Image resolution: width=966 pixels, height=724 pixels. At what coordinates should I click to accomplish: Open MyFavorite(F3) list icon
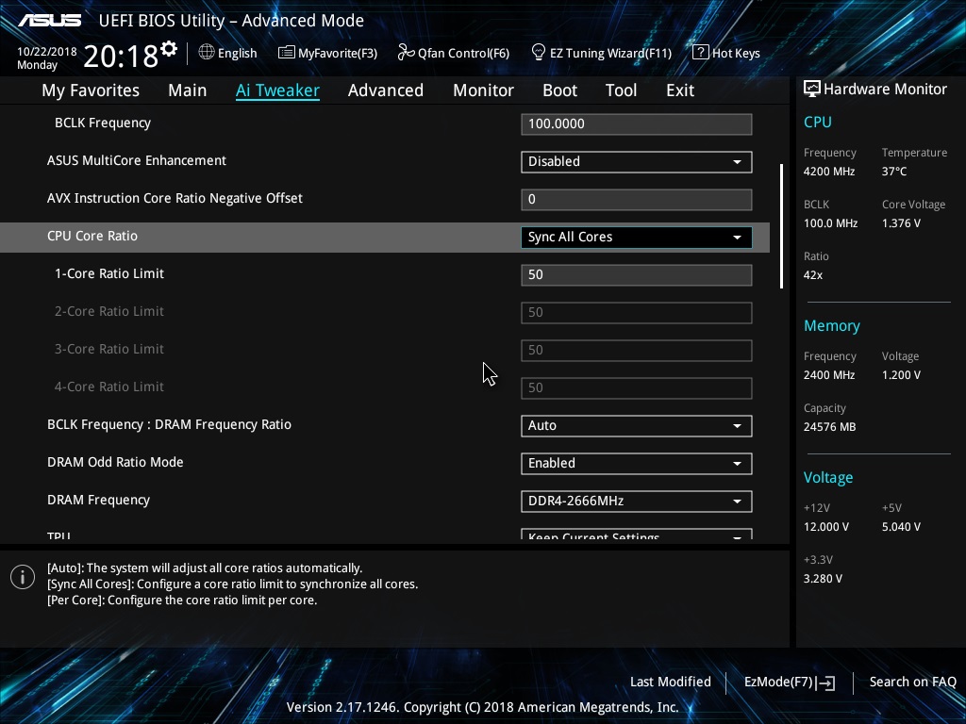(287, 53)
